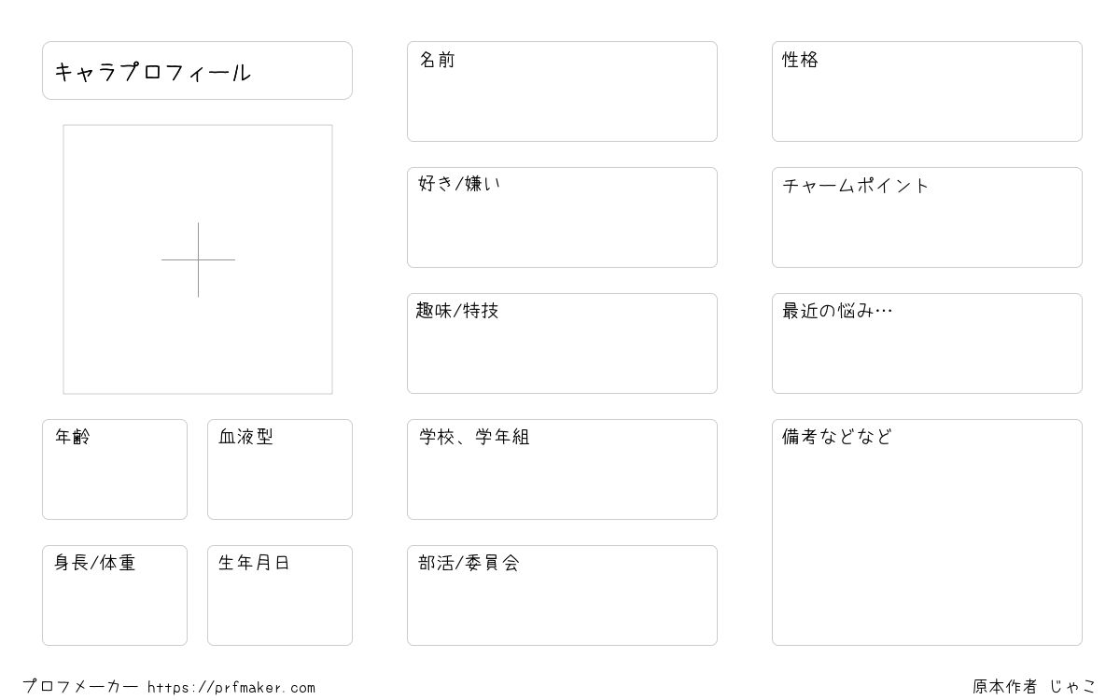Screen dimensions: 1120x700
Task: Select the 身長/体重 height and weight box
Action: [x=115, y=595]
